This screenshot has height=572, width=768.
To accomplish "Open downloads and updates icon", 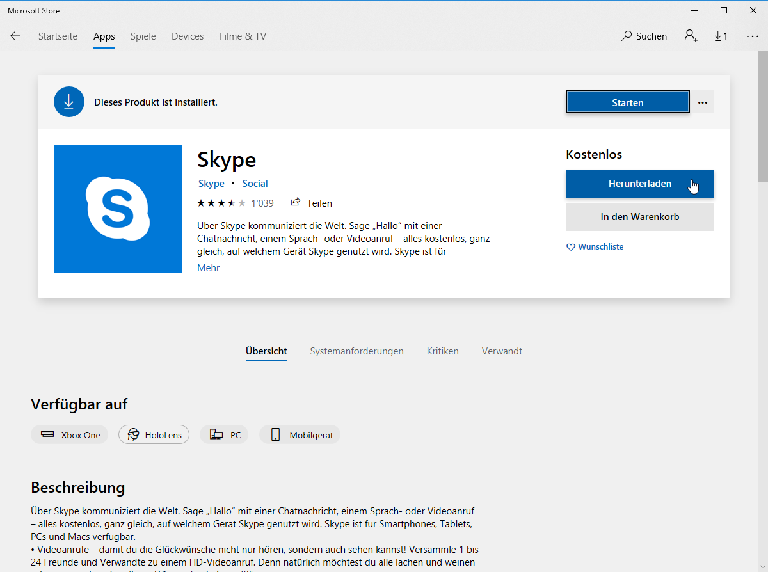I will [721, 36].
